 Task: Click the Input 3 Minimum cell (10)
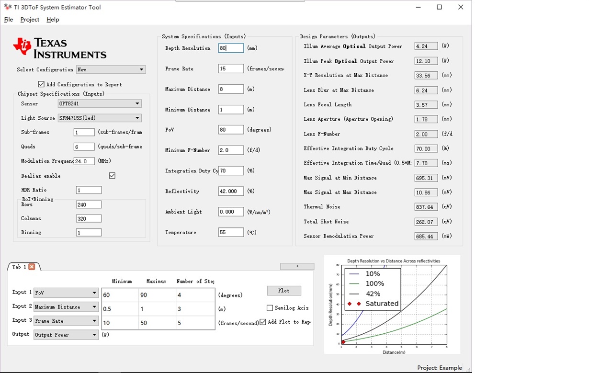click(120, 323)
